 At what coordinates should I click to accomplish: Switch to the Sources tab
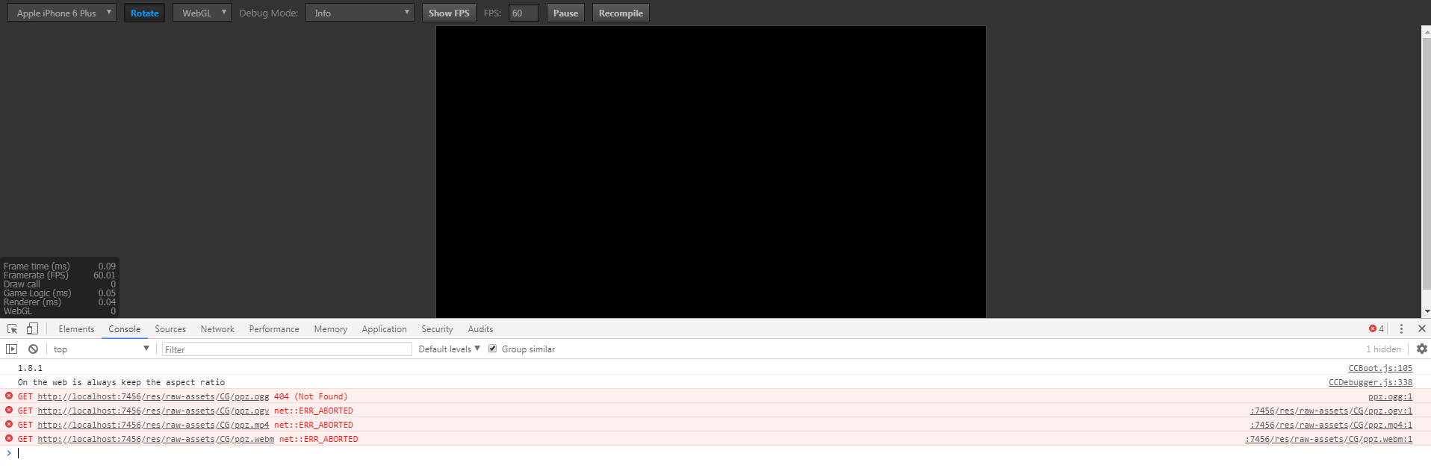pyautogui.click(x=170, y=328)
